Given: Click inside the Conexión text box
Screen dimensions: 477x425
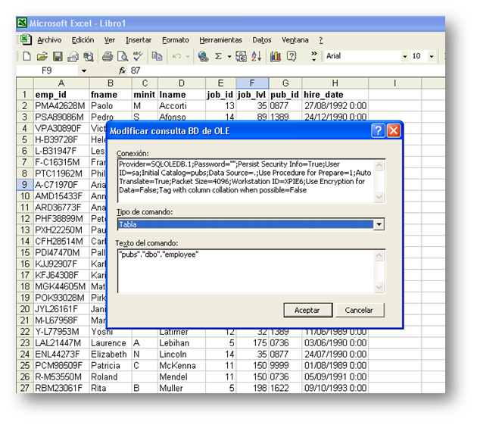Looking at the screenshot, I should tap(246, 180).
